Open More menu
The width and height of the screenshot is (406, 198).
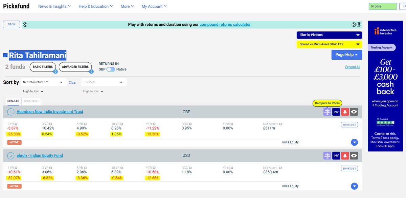point(127,6)
